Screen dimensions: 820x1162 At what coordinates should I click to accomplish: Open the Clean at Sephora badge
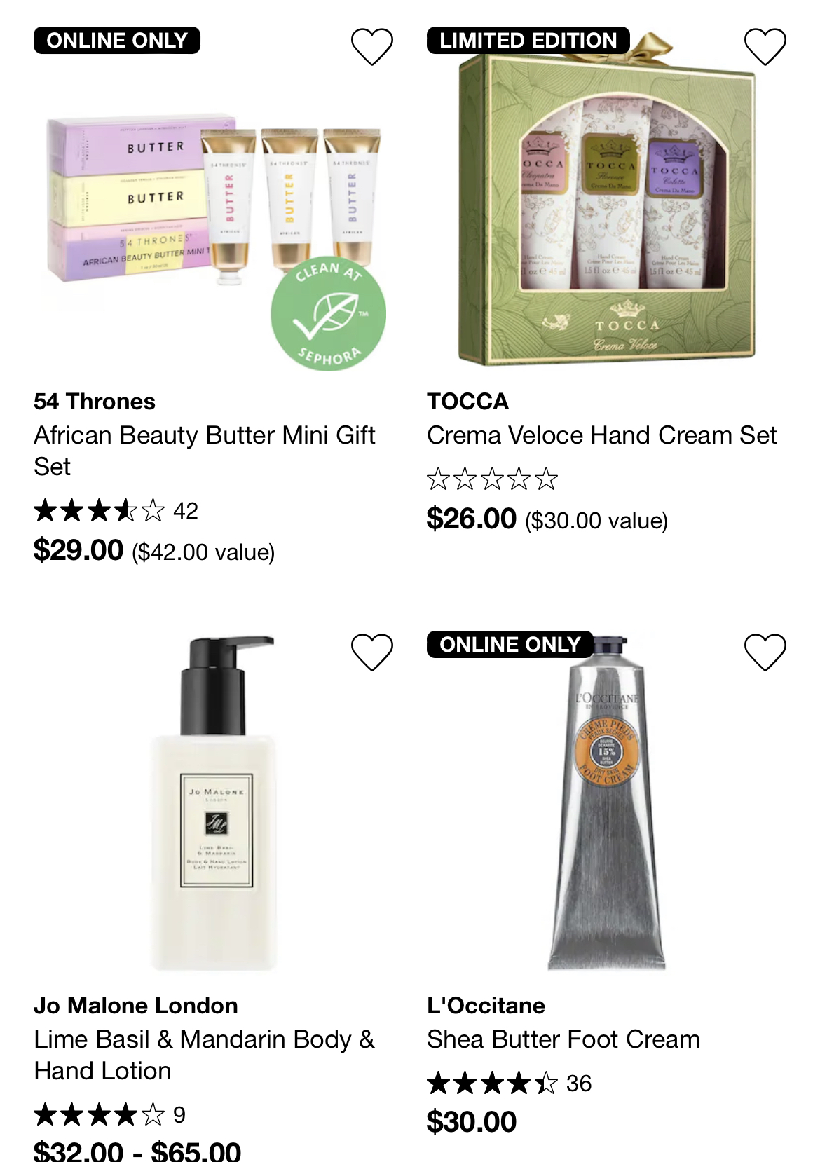(x=328, y=313)
